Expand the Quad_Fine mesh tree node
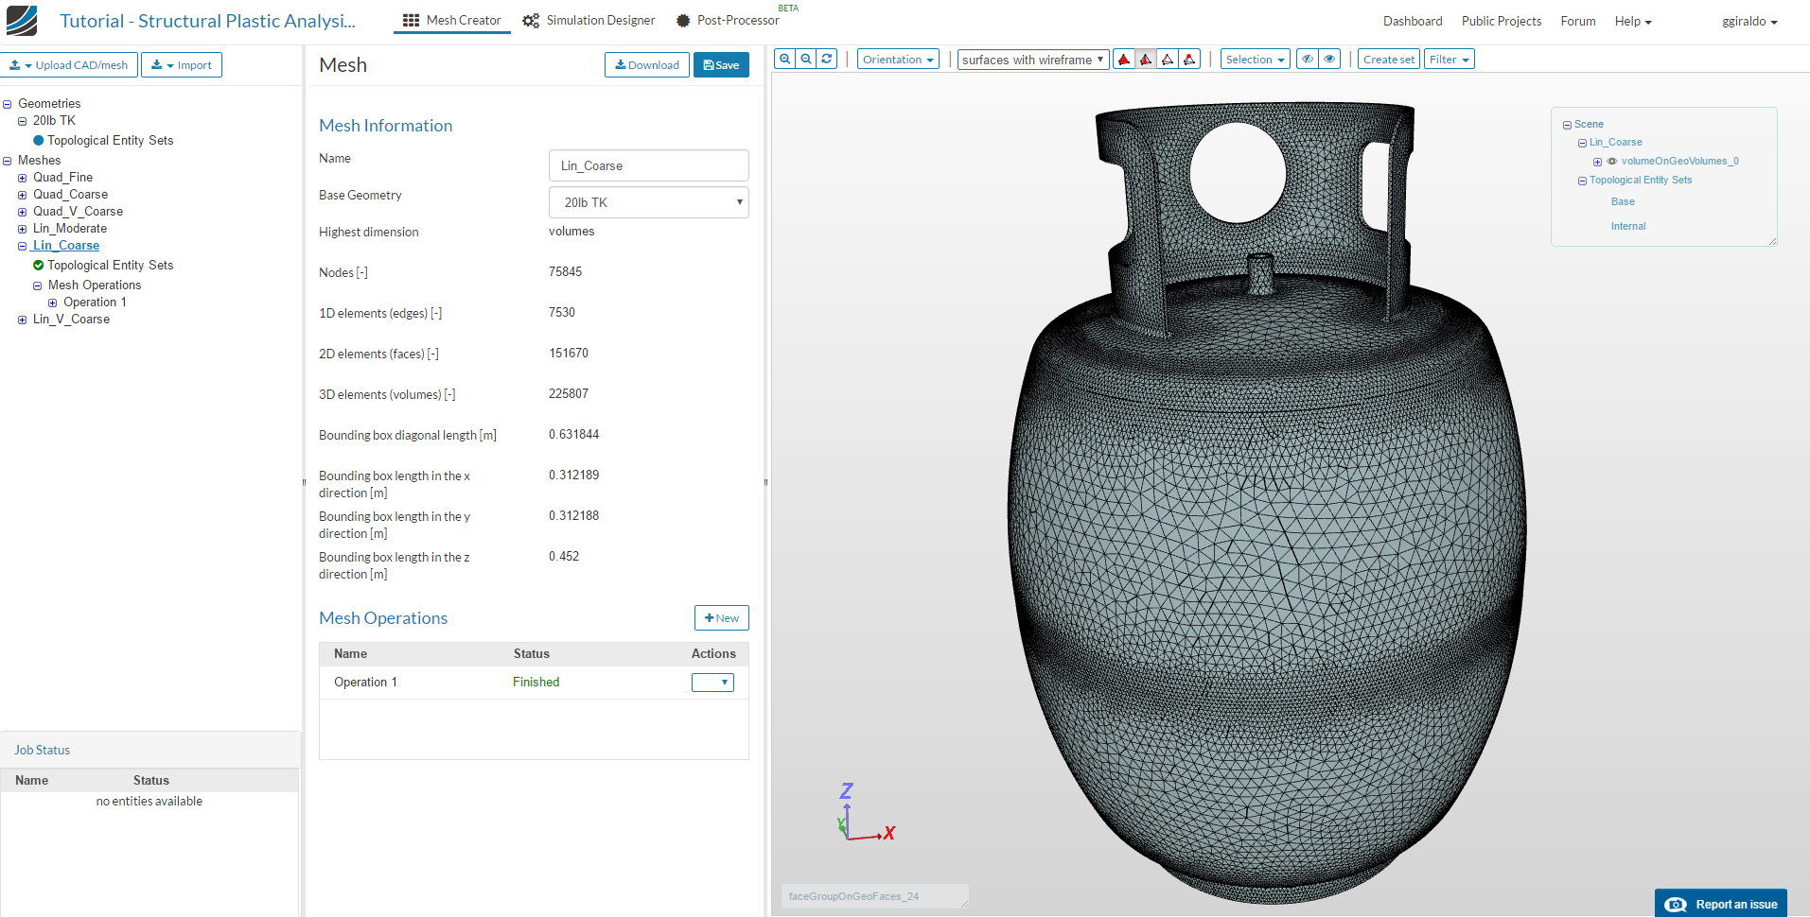The height and width of the screenshot is (917, 1810). pos(23,178)
